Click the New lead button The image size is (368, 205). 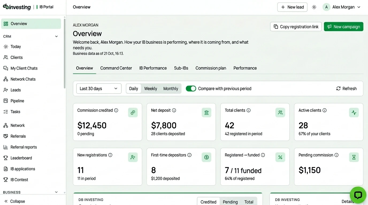tap(292, 7)
